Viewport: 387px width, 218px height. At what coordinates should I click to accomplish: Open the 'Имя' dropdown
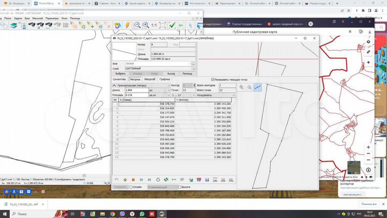coord(158,64)
